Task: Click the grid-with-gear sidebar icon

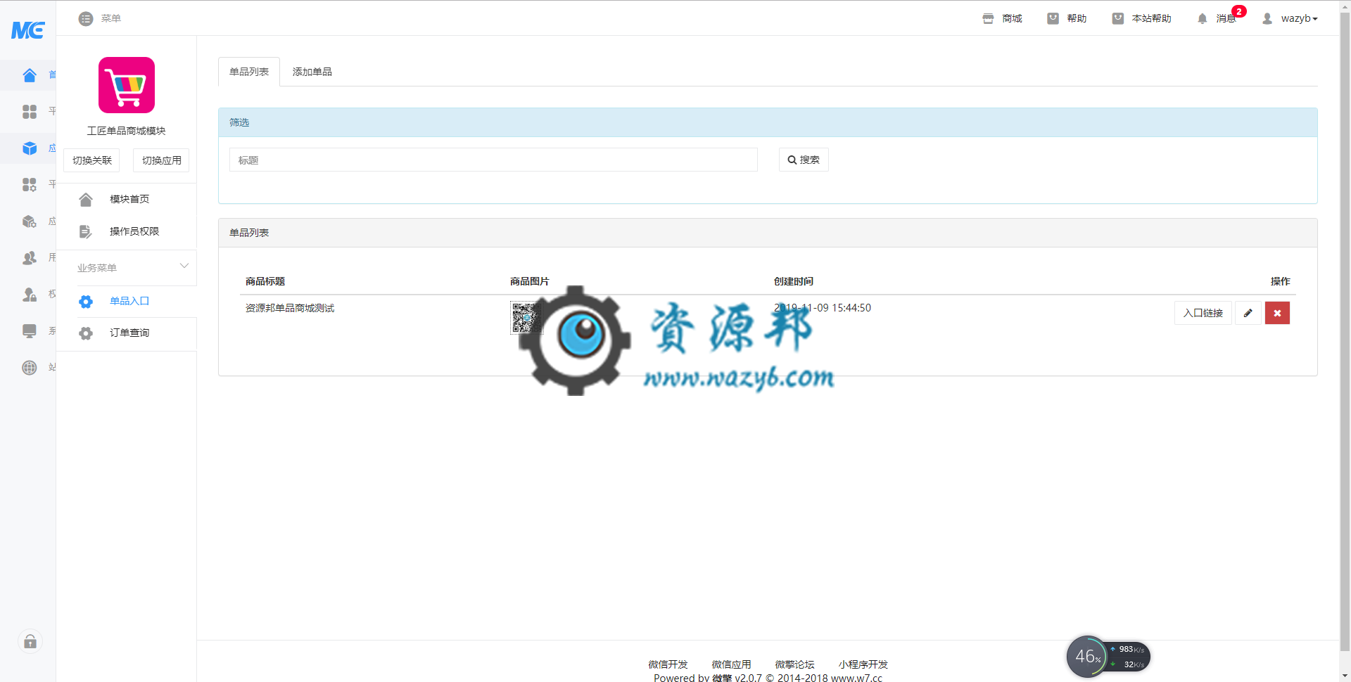Action: coord(30,185)
